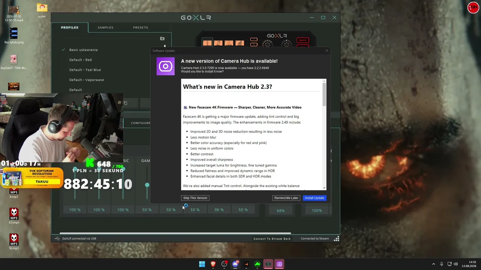The image size is (481, 270).
Task: Select the Default - Red profile
Action: [x=80, y=60]
